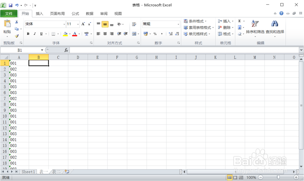Click the zoom in plus button
Screen dimensions: 304x181
coord(296,177)
